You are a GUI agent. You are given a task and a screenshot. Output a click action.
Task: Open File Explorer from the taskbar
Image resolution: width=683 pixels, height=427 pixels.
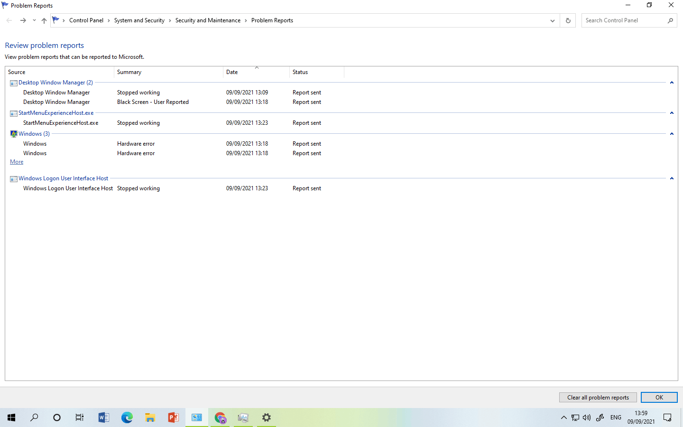coord(150,418)
